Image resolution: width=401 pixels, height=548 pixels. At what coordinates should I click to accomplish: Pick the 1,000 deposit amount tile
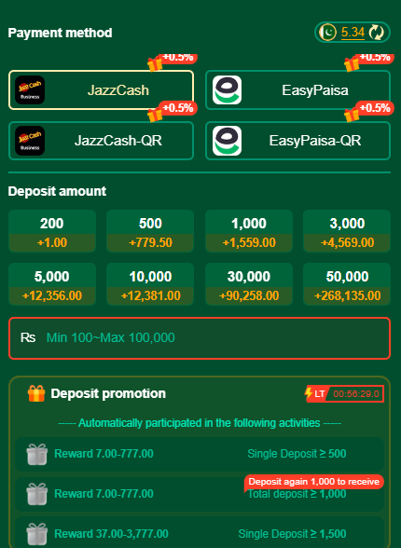pos(249,231)
